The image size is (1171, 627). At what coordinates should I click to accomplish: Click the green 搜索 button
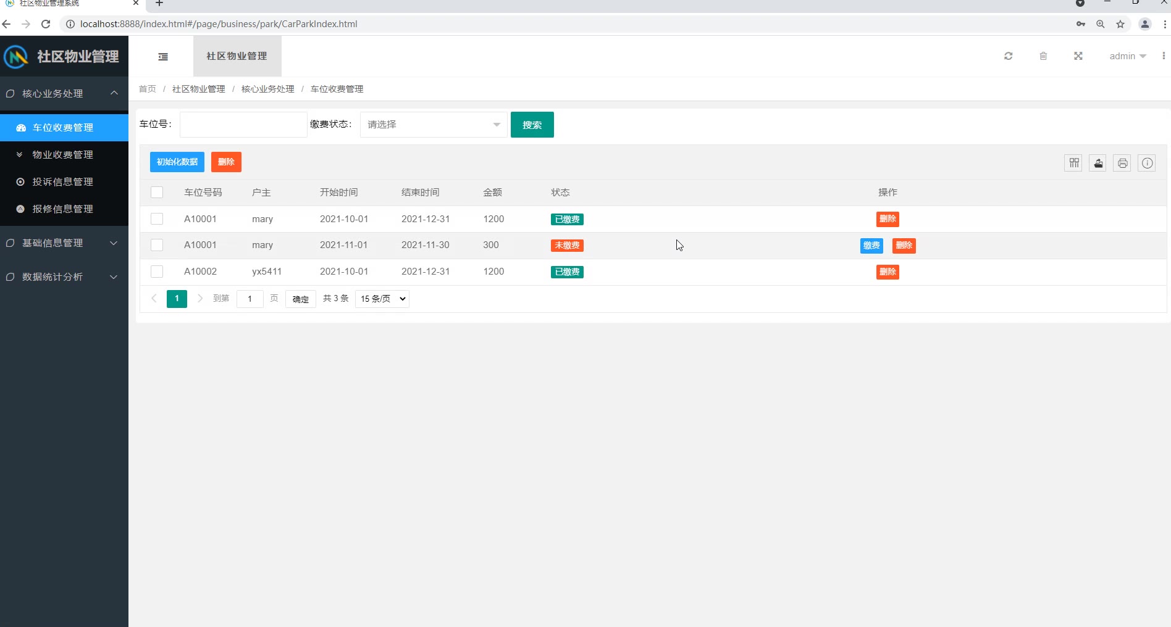532,125
